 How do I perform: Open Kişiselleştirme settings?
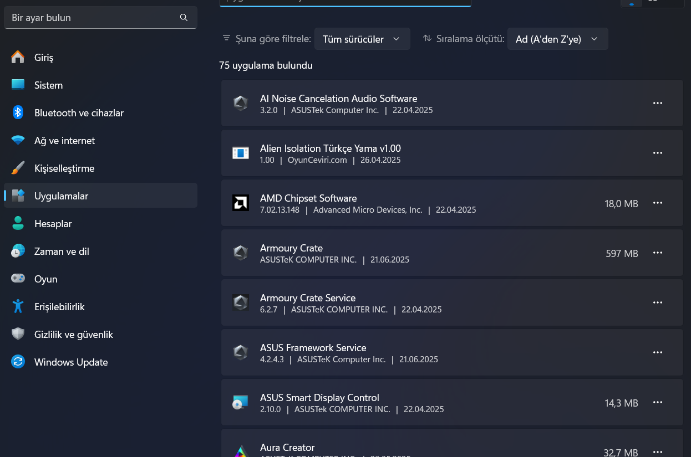pos(100,168)
